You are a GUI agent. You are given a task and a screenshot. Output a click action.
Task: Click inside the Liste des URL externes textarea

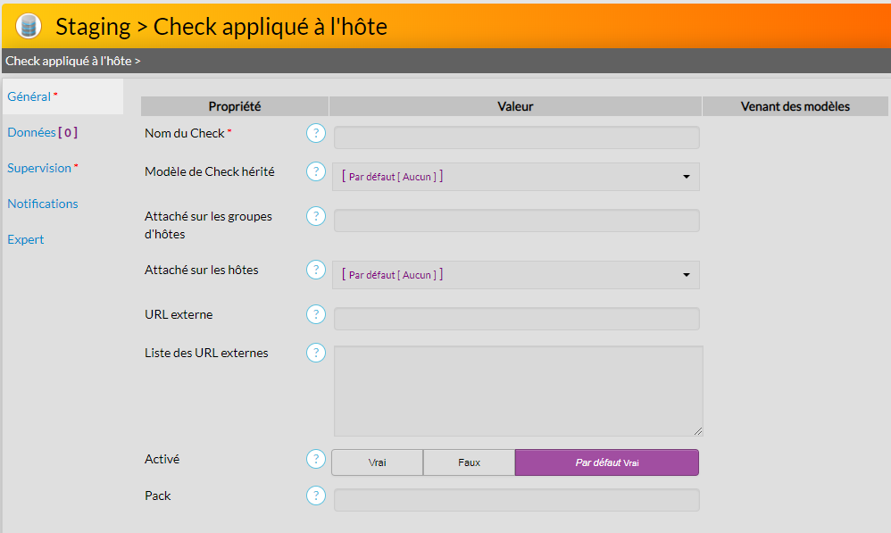click(x=518, y=391)
